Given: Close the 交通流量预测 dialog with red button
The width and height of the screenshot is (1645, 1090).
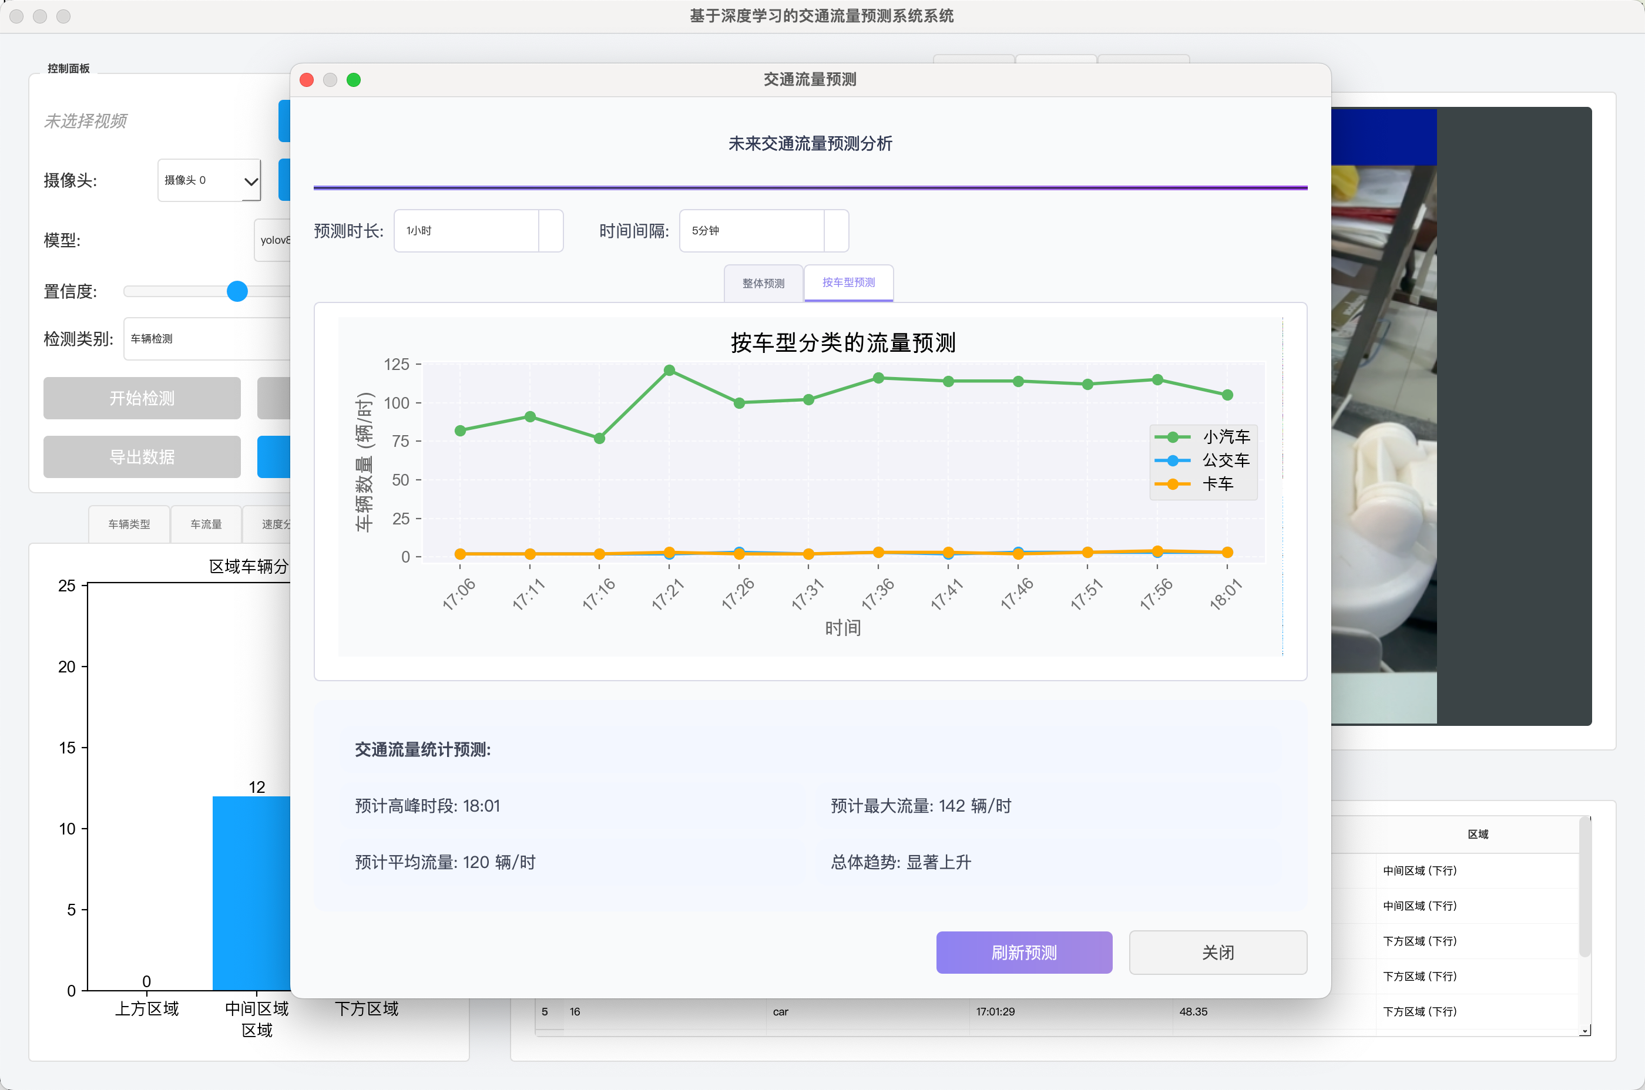Looking at the screenshot, I should [307, 80].
